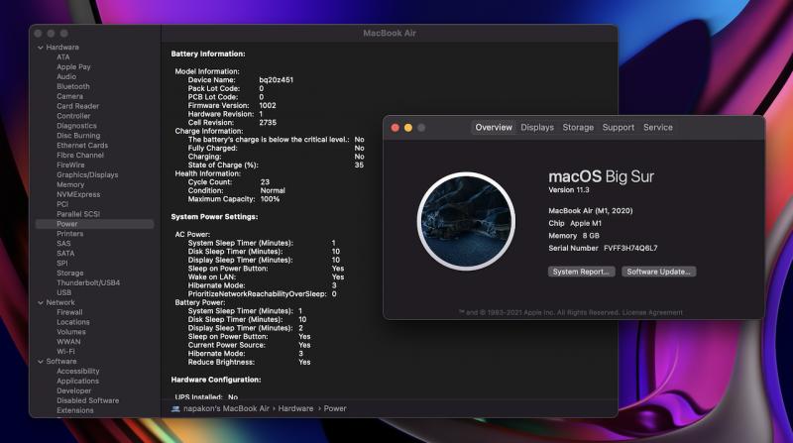793x443 pixels.
Task: Click the serial number FVFF3H74Q6L7
Action: [630, 249]
